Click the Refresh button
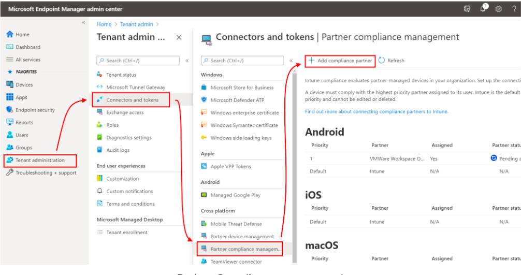Screen dimensions: 521x275 pos(392,61)
